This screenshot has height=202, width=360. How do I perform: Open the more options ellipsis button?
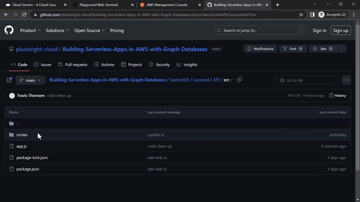346,80
